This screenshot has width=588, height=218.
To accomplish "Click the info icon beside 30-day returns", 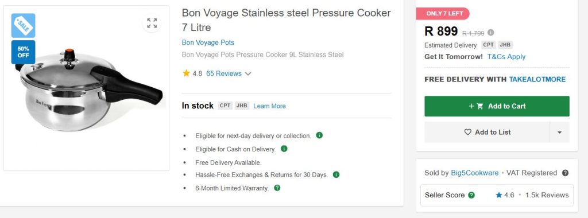I will tap(336, 174).
